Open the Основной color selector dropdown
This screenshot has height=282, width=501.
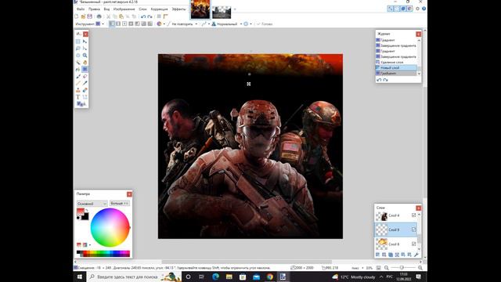click(92, 204)
